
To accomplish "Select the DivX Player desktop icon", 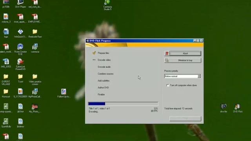I will 20,4.
